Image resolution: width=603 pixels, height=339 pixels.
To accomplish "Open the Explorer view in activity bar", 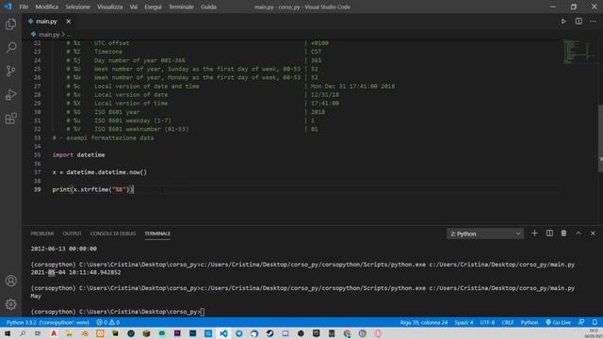I will pyautogui.click(x=10, y=24).
